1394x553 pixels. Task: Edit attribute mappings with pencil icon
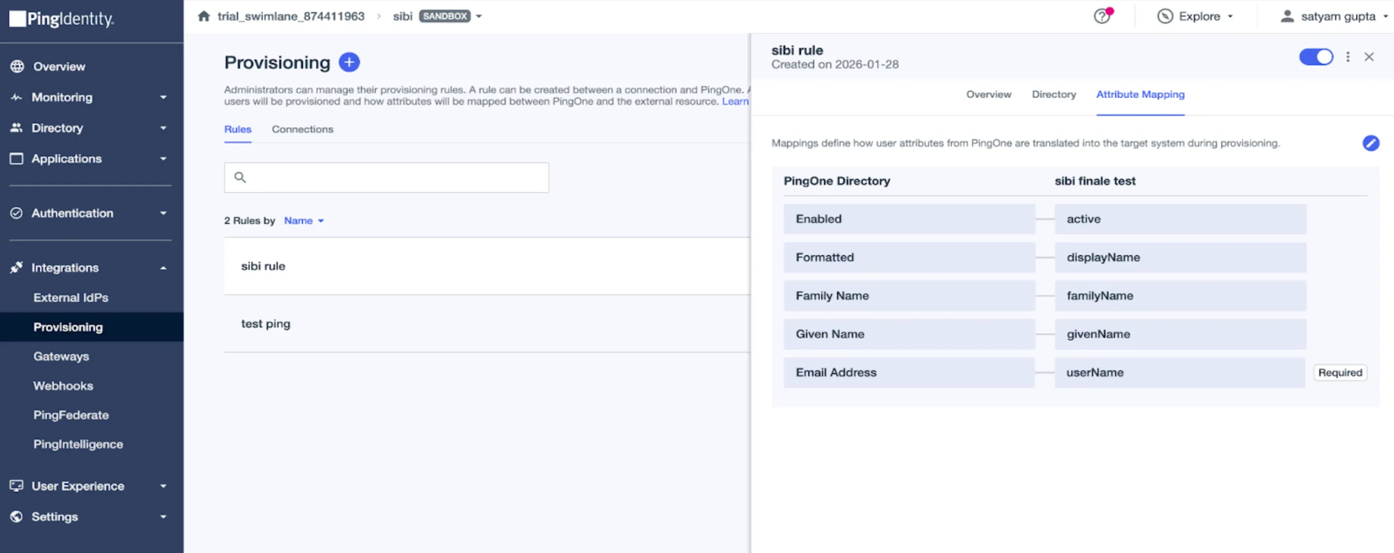(x=1371, y=143)
